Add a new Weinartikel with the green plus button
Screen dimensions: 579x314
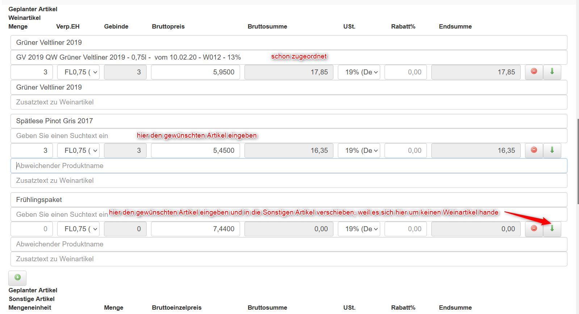(17, 278)
